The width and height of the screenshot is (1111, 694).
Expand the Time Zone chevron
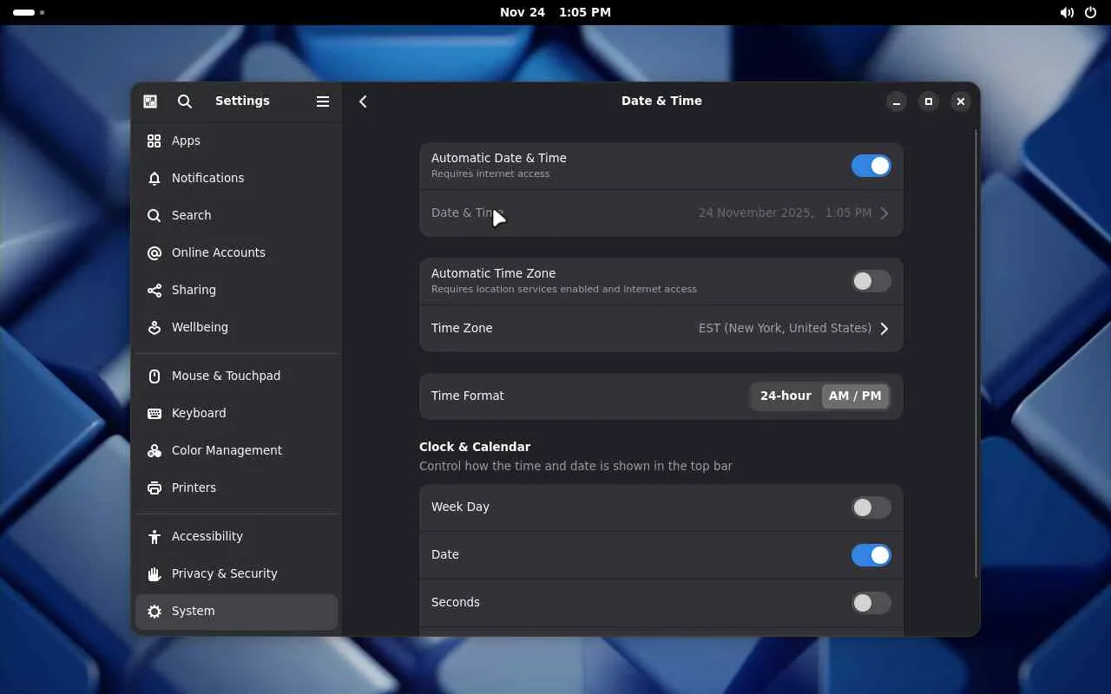(x=884, y=329)
